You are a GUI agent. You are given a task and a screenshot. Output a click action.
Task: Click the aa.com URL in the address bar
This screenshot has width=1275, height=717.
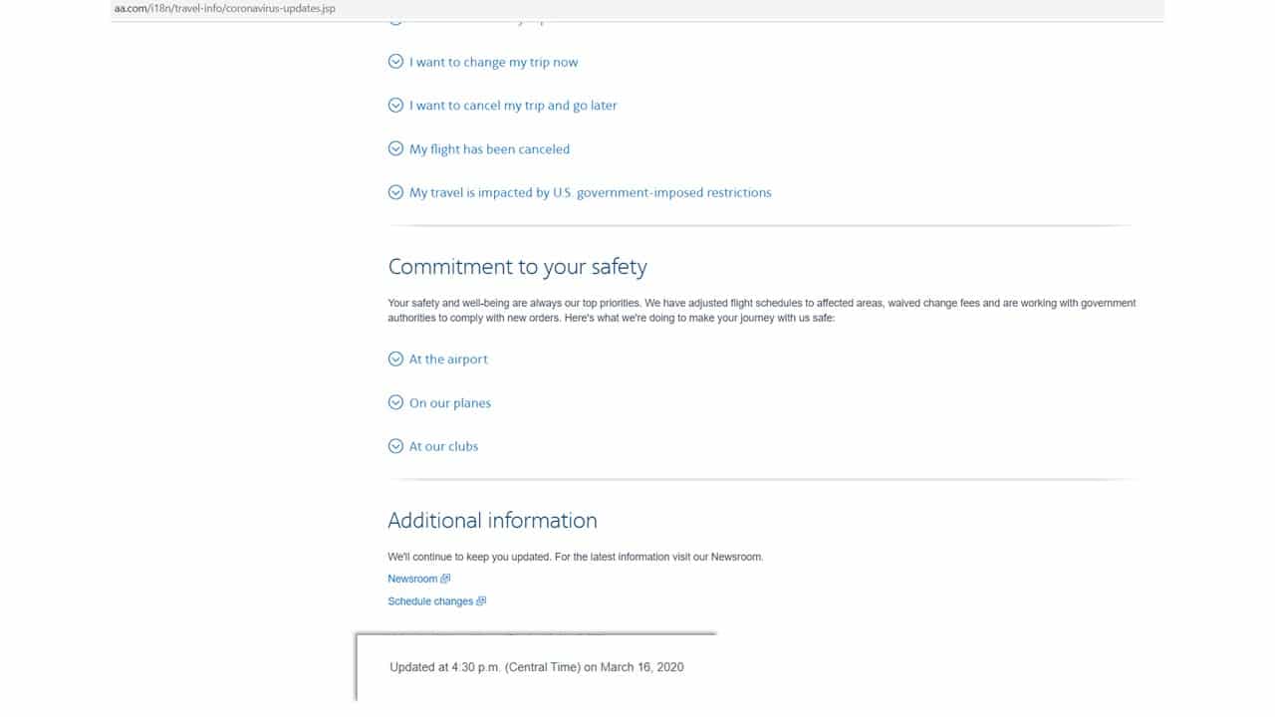pyautogui.click(x=224, y=8)
